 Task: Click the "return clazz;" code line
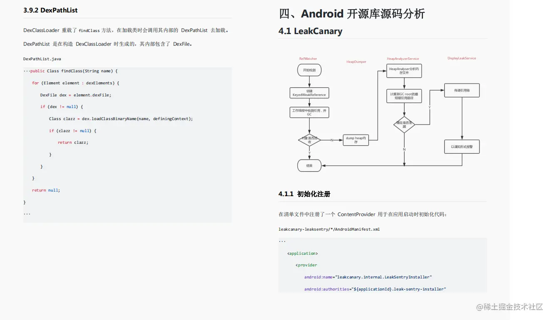pyautogui.click(x=73, y=143)
